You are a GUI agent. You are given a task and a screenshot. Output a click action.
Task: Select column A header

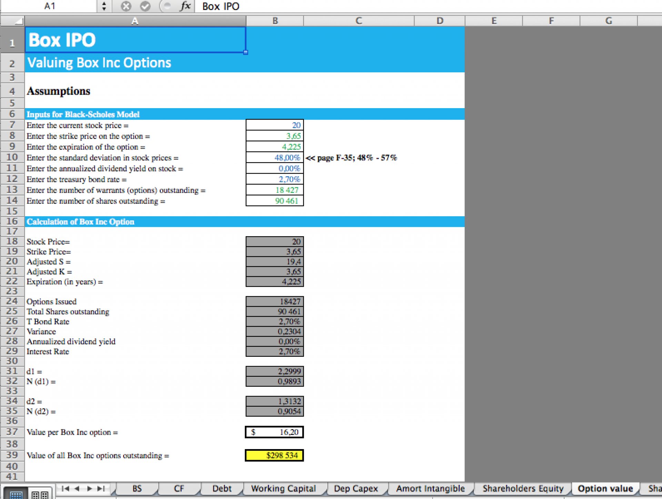click(135, 21)
